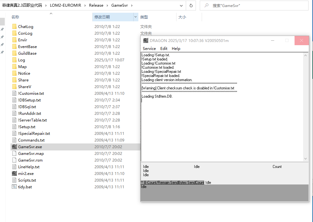Viewport: 313px width, 222px height.
Task: Expand the address bar history dropdown
Action: pos(181,5)
